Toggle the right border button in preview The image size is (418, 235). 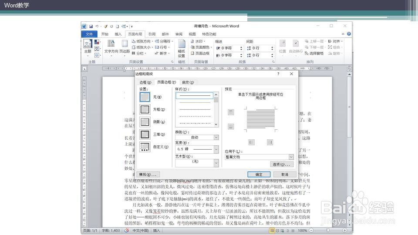click(270, 142)
